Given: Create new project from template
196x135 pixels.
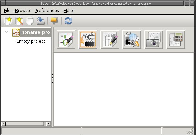Looking at the screenshot, I should pos(19,21).
